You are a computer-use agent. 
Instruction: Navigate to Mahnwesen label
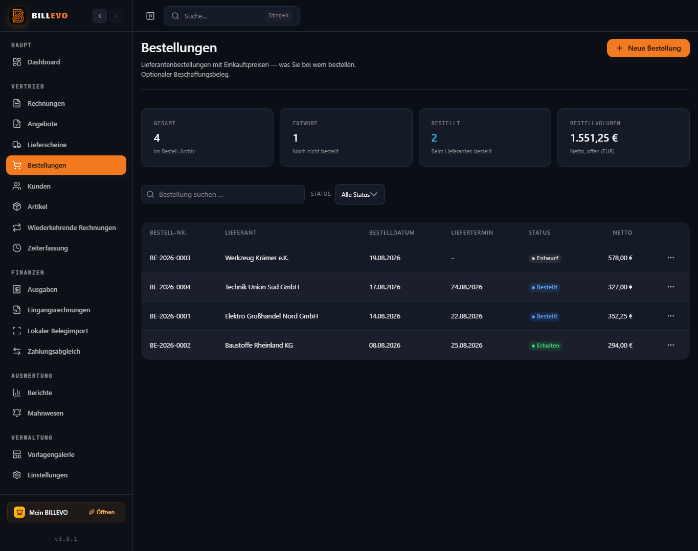pyautogui.click(x=46, y=413)
